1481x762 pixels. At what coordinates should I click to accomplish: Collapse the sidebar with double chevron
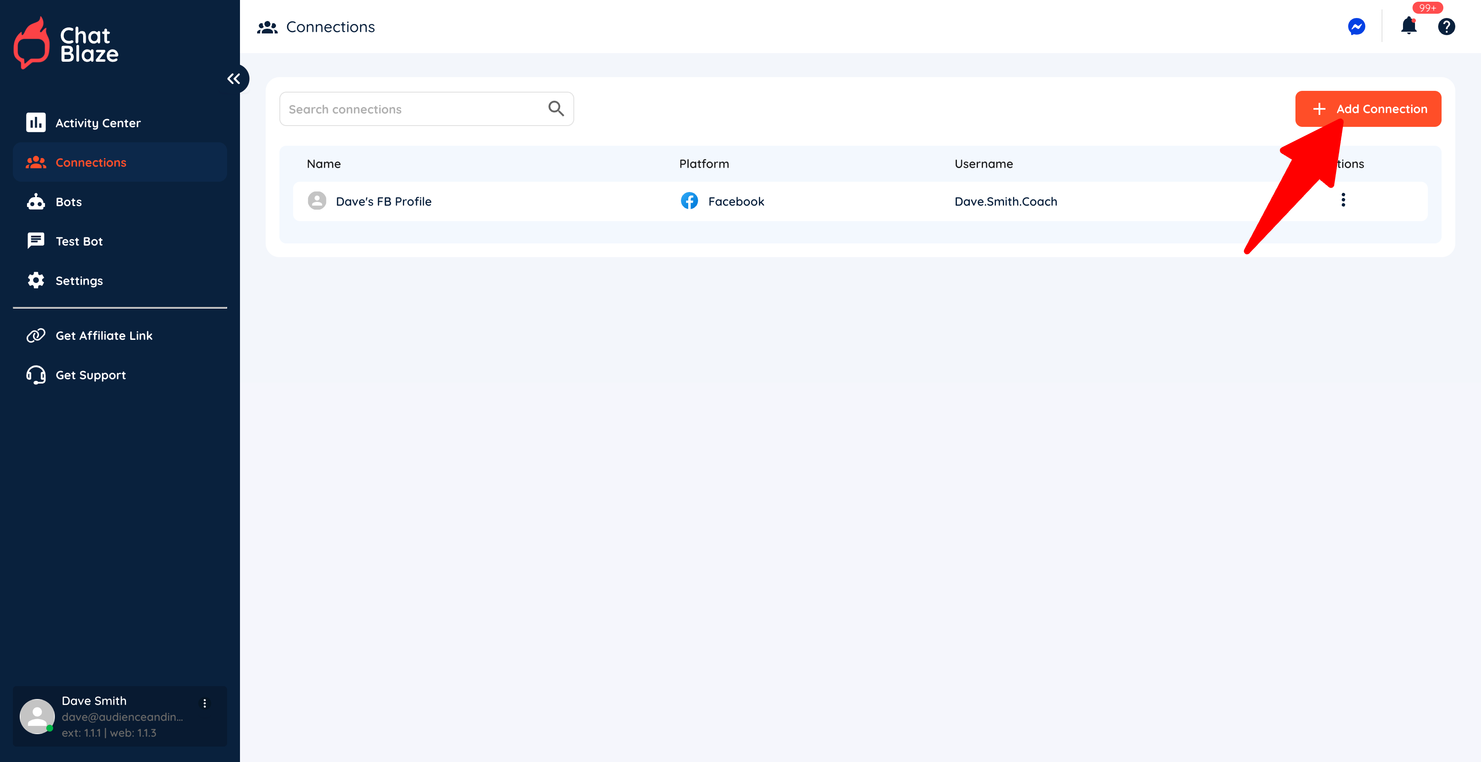pyautogui.click(x=234, y=79)
